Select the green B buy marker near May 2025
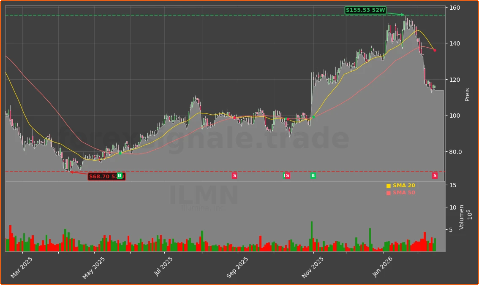This screenshot has height=285, width=479. [120, 175]
